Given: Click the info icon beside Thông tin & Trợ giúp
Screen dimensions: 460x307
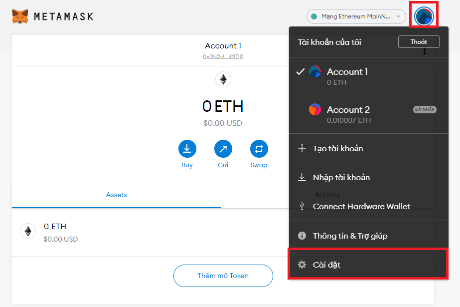Looking at the screenshot, I should click(x=302, y=236).
